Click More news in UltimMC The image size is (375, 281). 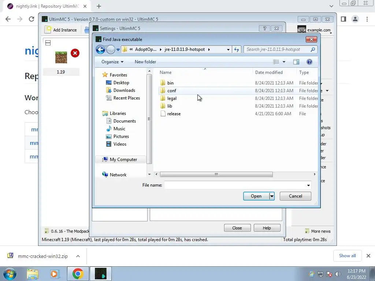(x=318, y=231)
